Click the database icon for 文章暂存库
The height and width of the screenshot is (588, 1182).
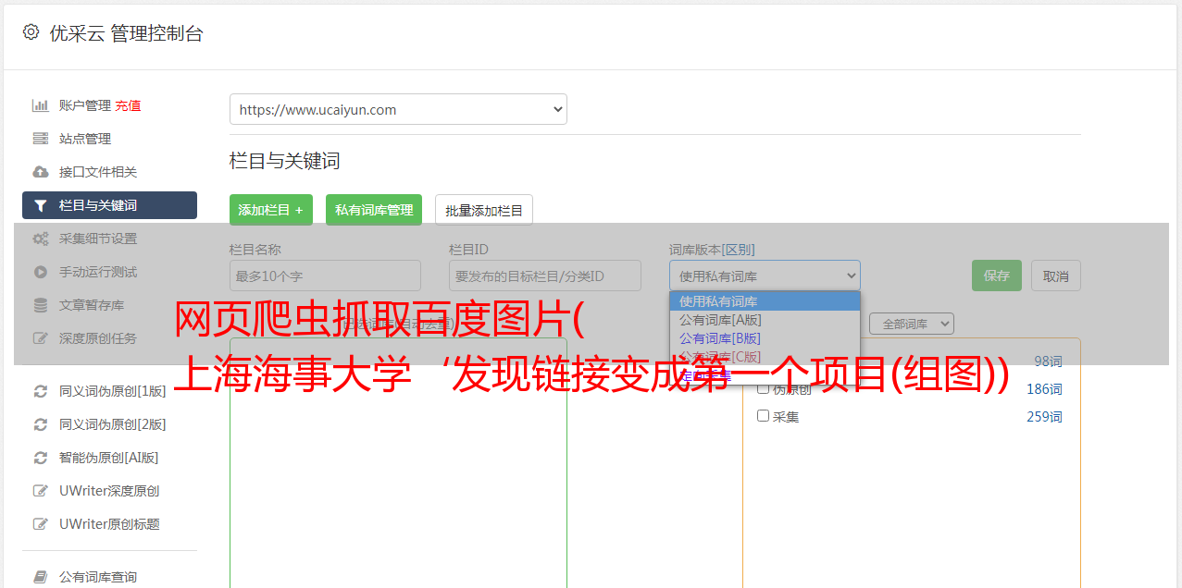click(41, 305)
